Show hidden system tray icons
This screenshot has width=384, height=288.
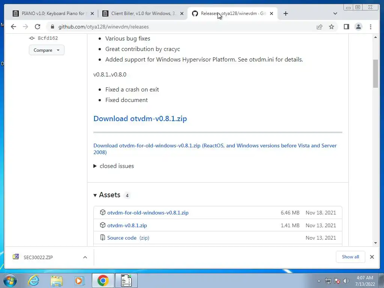(319, 281)
